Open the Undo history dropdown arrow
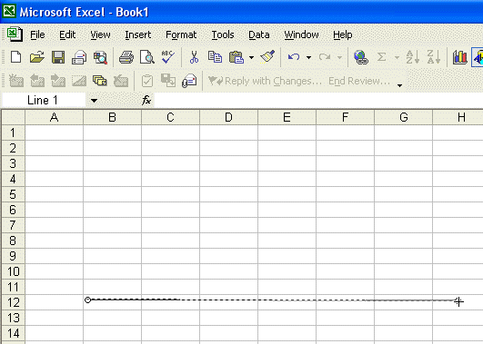This screenshot has height=344, width=483. [x=308, y=57]
